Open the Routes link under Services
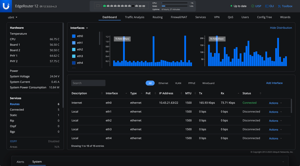300x166 pixels. [x=15, y=104]
